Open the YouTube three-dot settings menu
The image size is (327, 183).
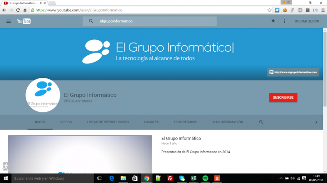tap(284, 21)
